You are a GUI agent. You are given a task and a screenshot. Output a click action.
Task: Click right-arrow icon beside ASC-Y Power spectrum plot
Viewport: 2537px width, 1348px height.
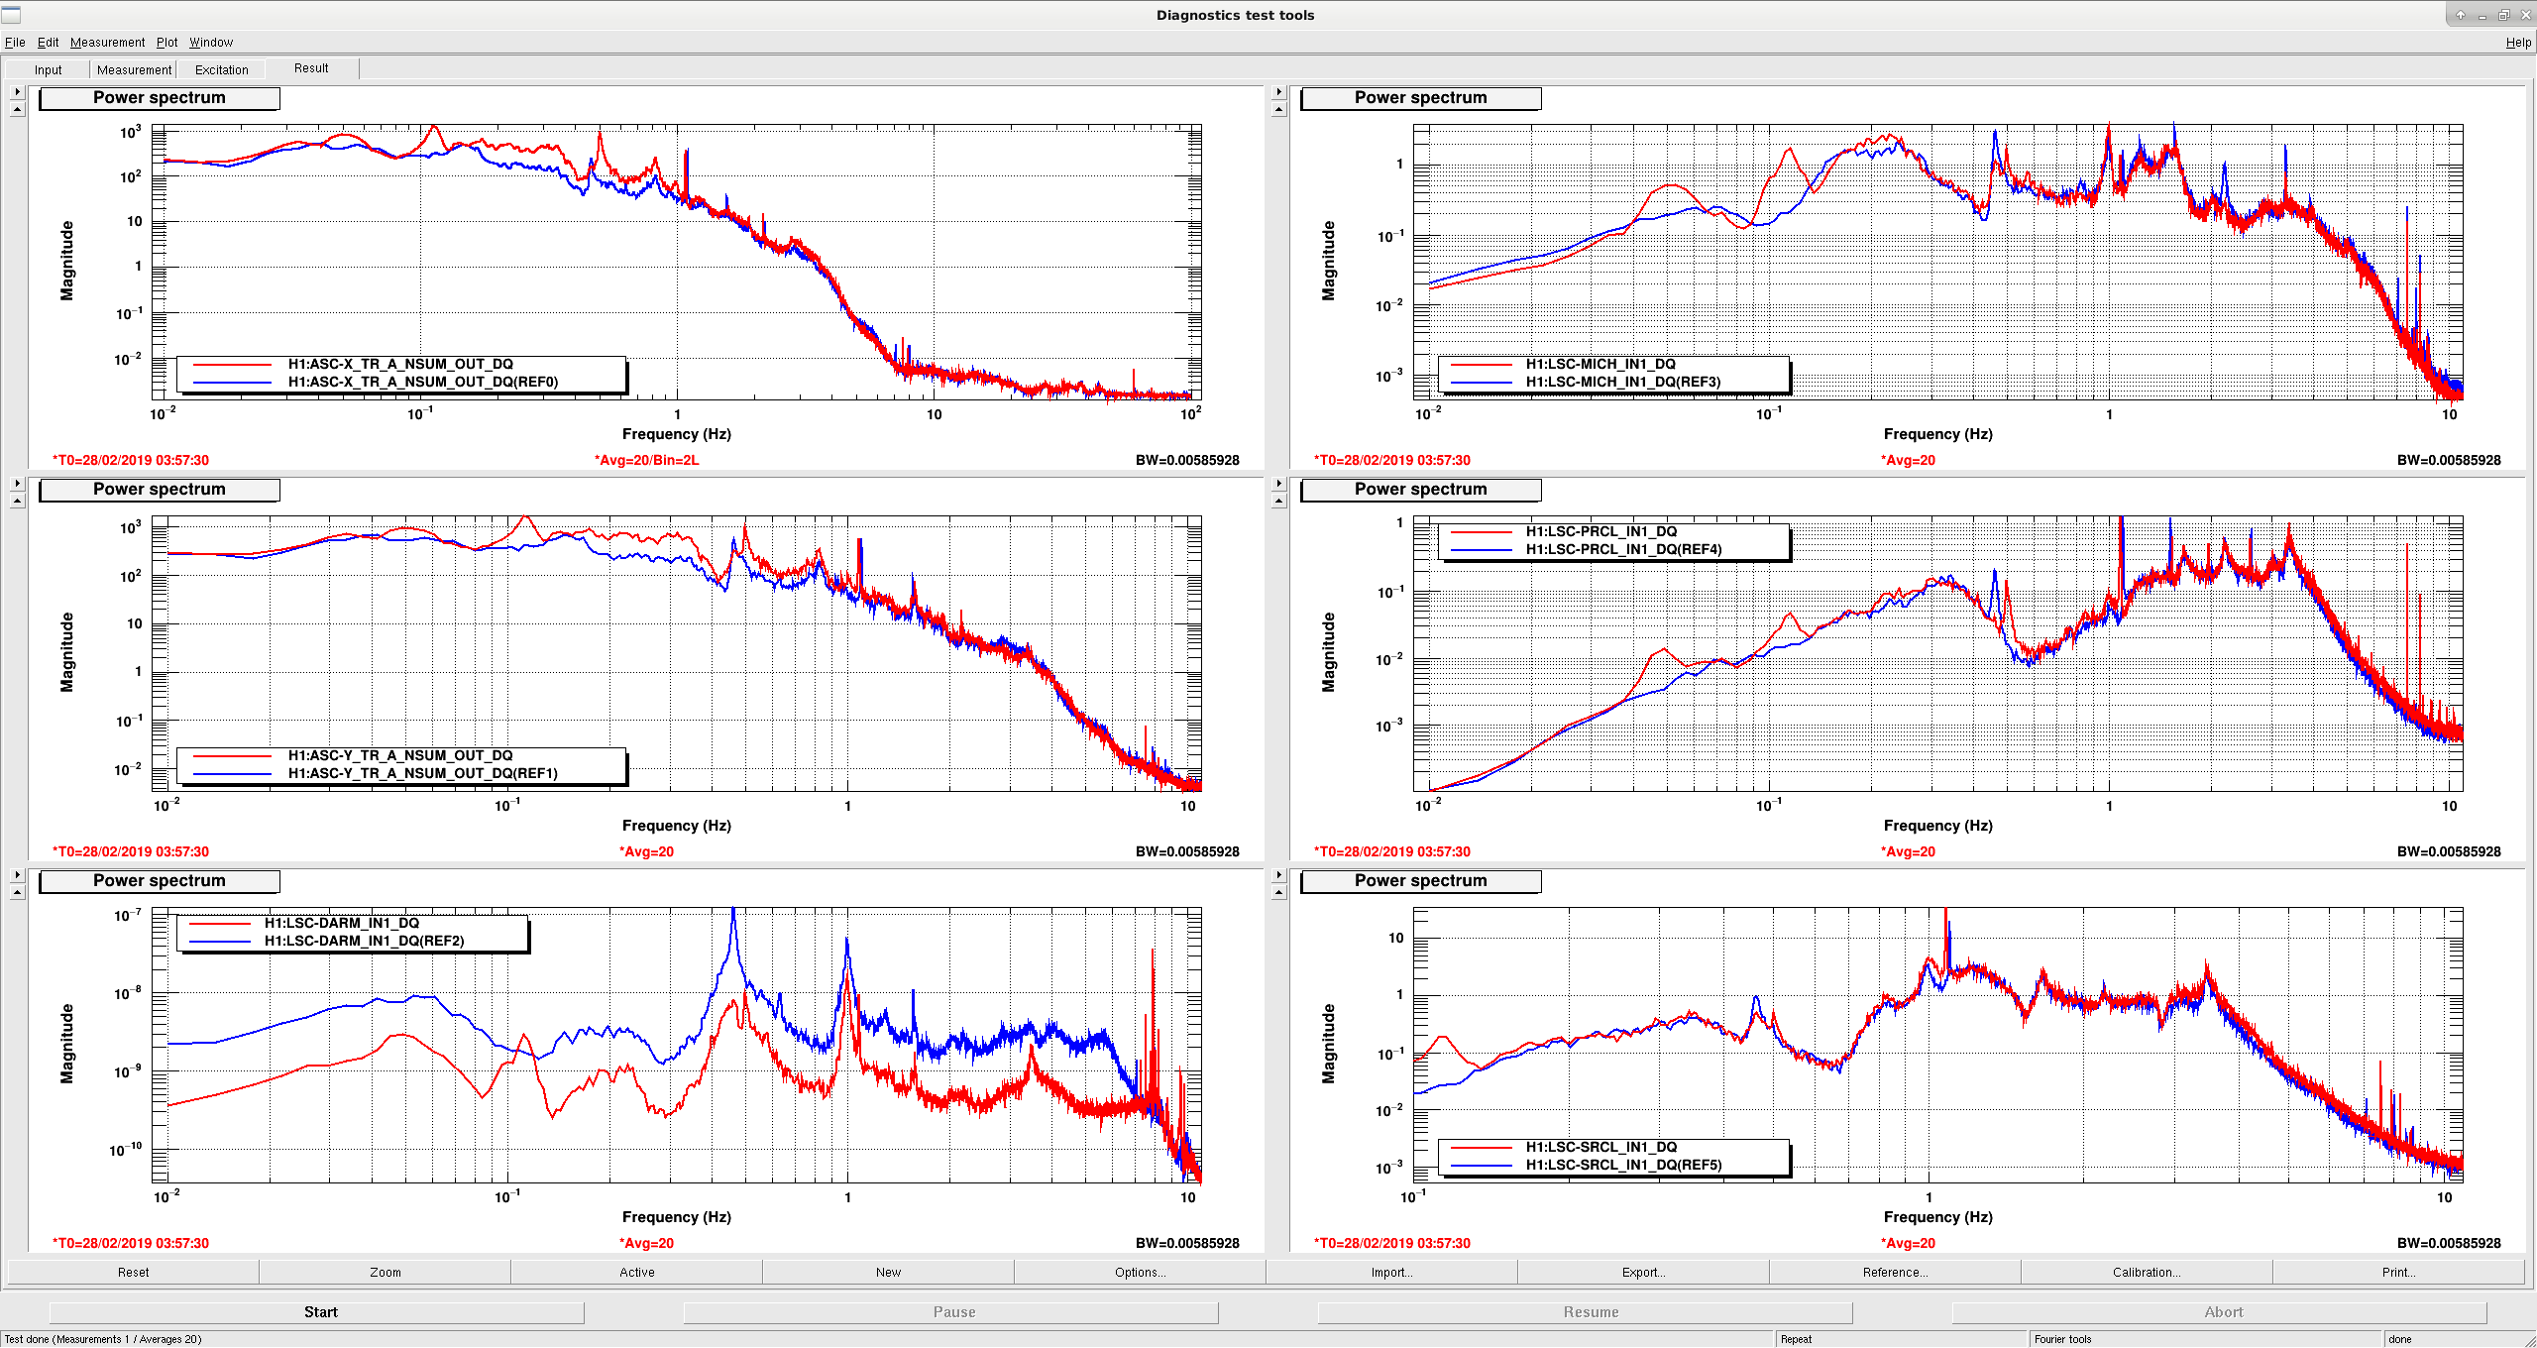pyautogui.click(x=17, y=484)
